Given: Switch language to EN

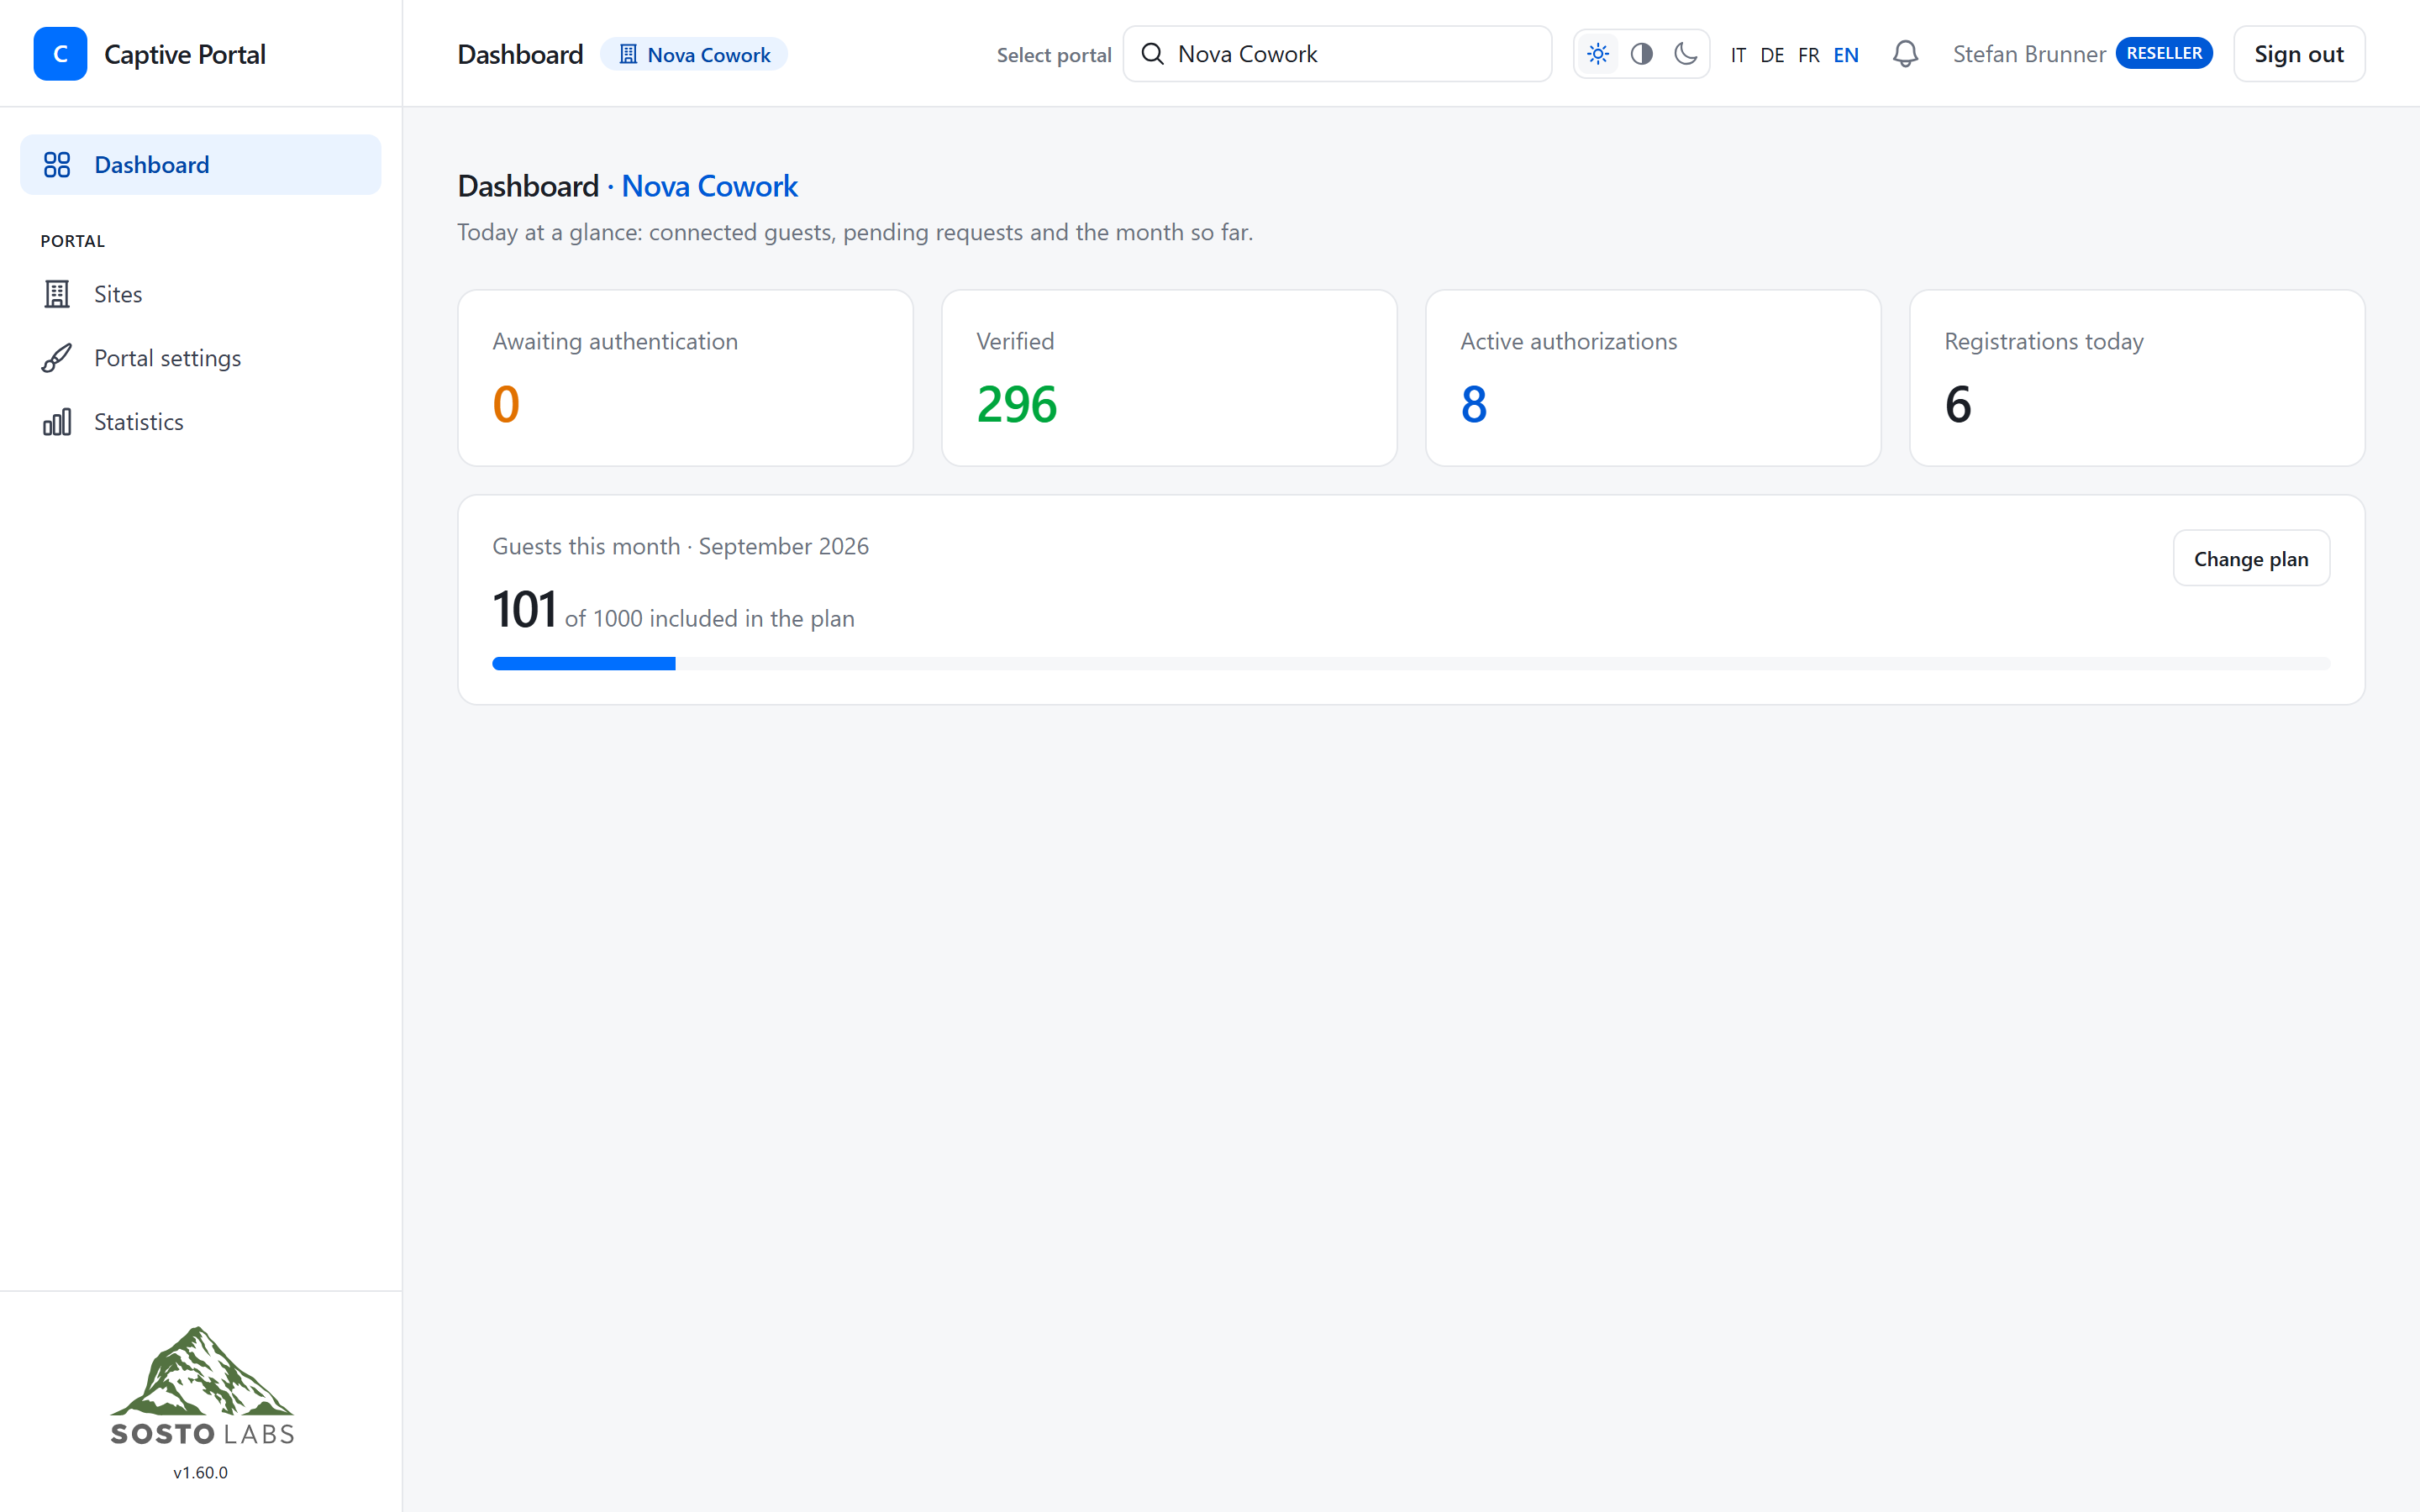Looking at the screenshot, I should coord(1846,55).
